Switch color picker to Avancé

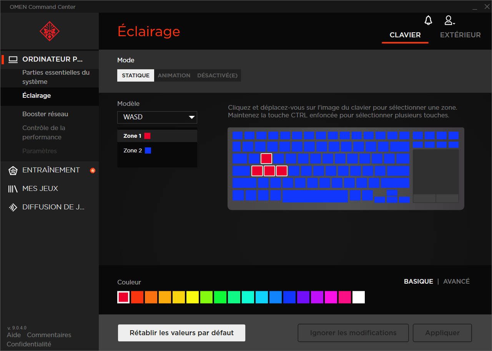456,281
